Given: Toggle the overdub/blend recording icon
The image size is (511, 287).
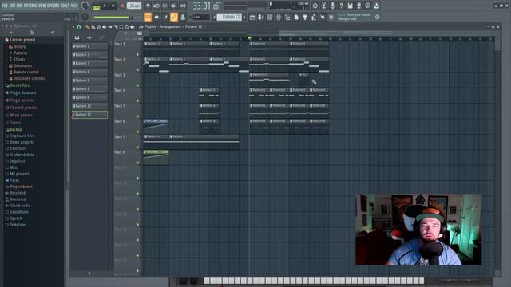Looking at the screenshot, I should (174, 6).
